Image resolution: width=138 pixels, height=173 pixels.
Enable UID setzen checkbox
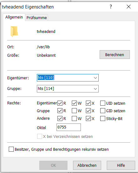click(103, 103)
